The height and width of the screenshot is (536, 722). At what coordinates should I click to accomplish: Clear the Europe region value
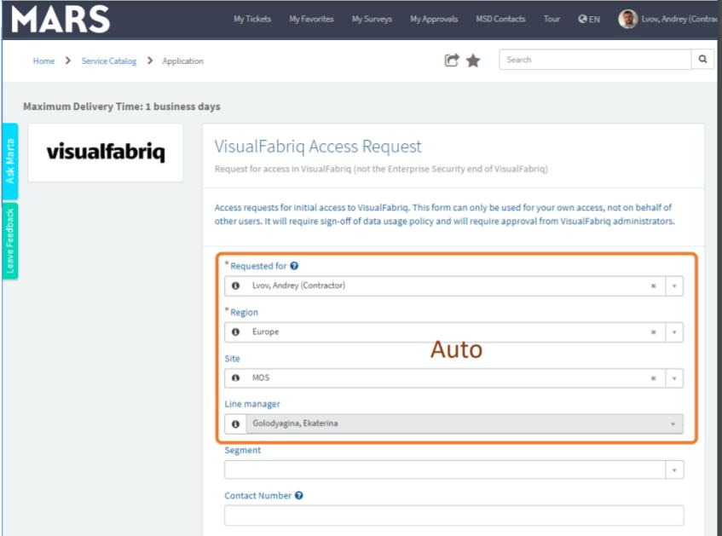coord(653,332)
